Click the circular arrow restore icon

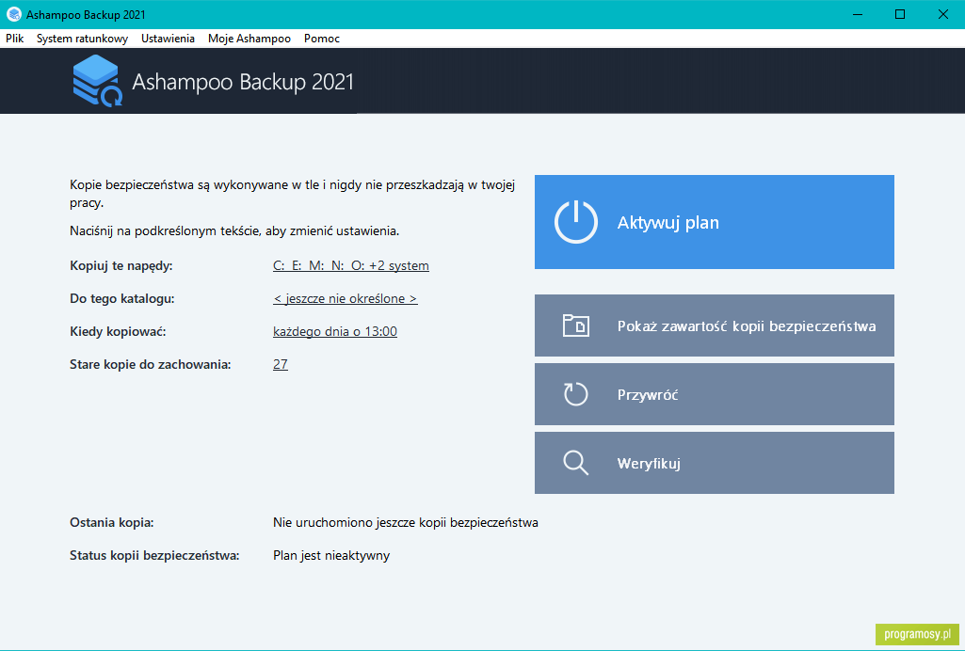pos(576,394)
